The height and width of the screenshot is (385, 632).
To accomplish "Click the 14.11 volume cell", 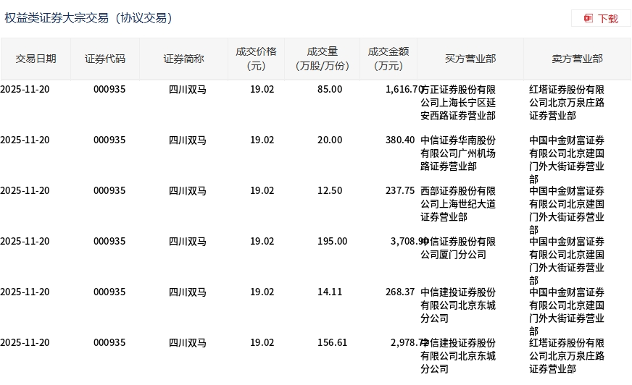I will [330, 292].
